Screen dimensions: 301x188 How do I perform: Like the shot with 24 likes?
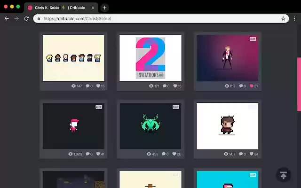tap(251, 154)
